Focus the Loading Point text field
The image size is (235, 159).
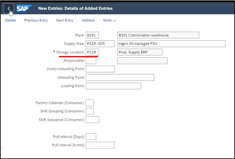[113, 86]
